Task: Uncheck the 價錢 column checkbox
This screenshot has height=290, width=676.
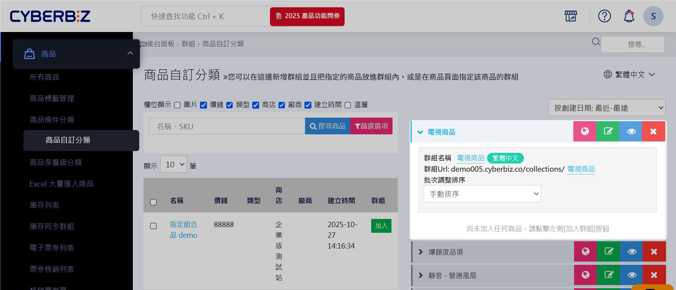Action: click(204, 105)
